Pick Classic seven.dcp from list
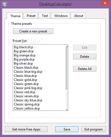The height and width of the screenshot is (137, 111). click(40, 96)
